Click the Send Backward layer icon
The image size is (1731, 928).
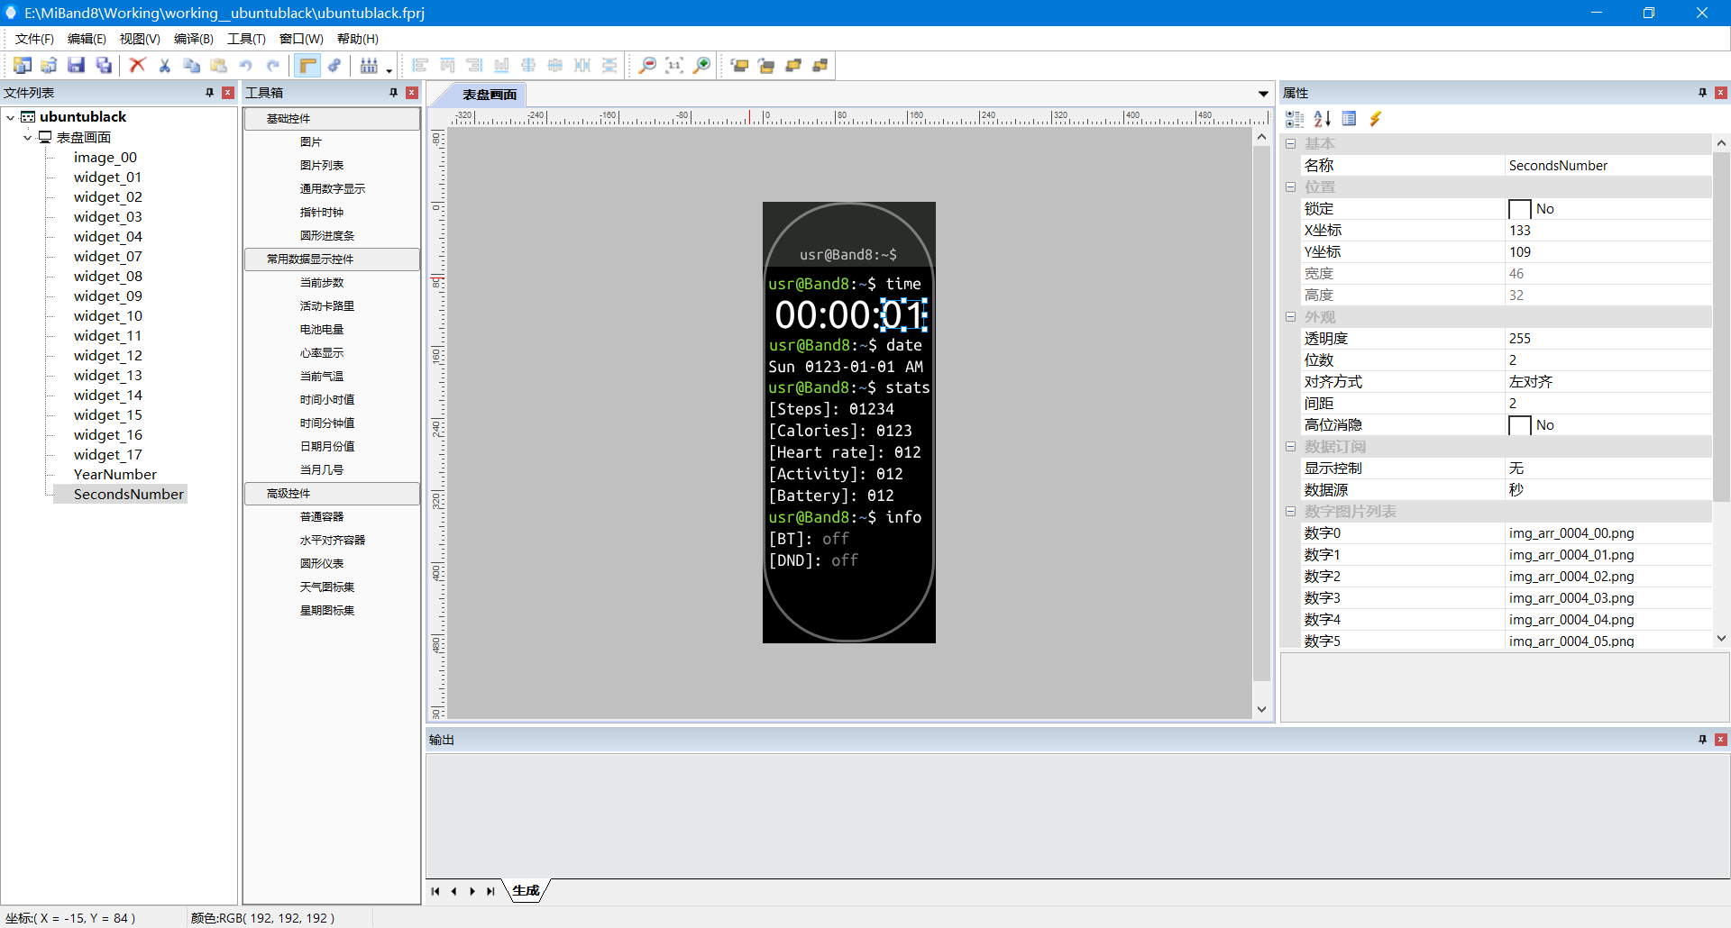[x=821, y=65]
